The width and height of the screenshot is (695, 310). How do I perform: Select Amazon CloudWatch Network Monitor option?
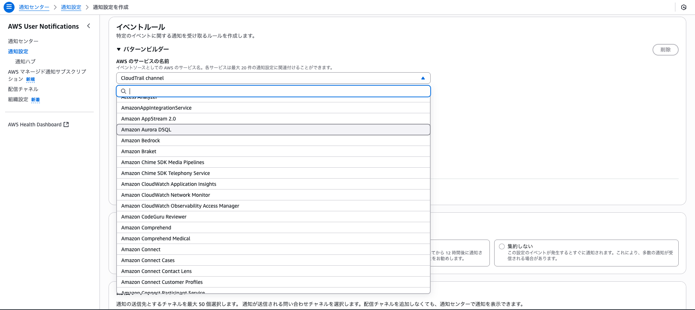(273, 195)
